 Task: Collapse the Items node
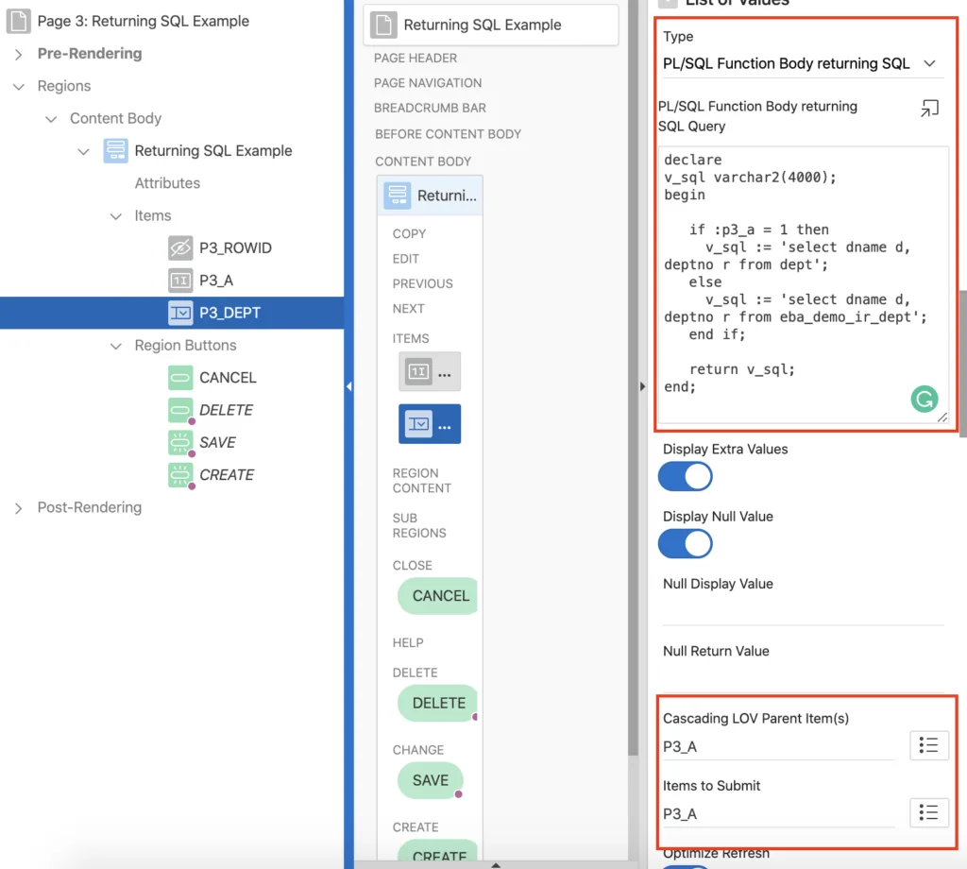click(x=115, y=216)
